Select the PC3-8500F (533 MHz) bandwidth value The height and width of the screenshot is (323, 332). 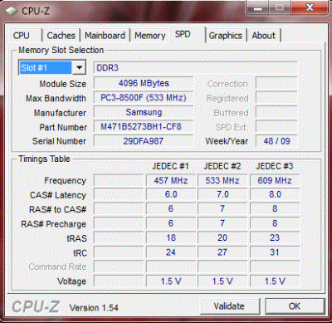tap(144, 98)
